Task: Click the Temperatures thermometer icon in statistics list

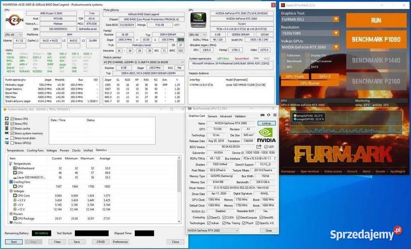Action: point(11,164)
